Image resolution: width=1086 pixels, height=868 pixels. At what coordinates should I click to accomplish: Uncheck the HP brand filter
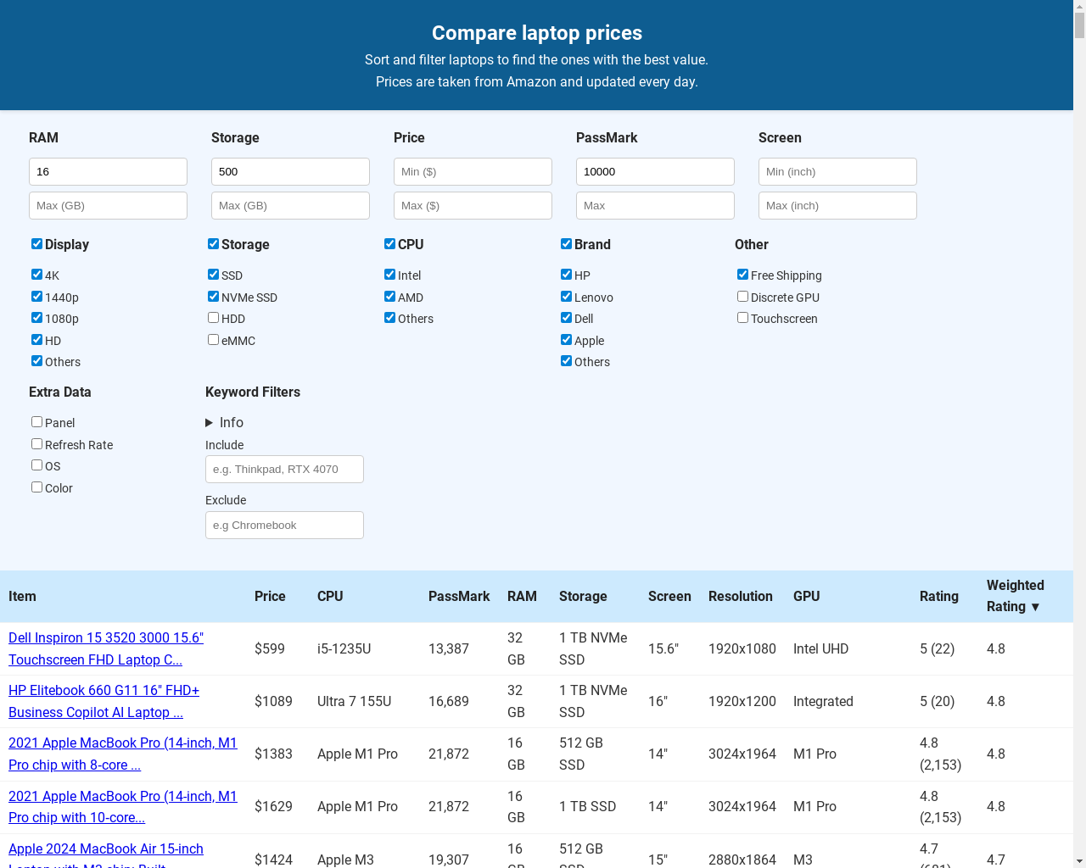566,275
